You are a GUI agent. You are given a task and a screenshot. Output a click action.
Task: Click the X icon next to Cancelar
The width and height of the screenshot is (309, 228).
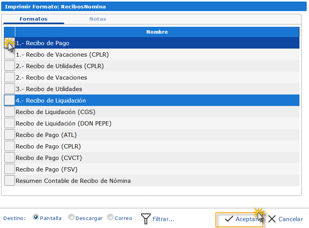tap(272, 218)
